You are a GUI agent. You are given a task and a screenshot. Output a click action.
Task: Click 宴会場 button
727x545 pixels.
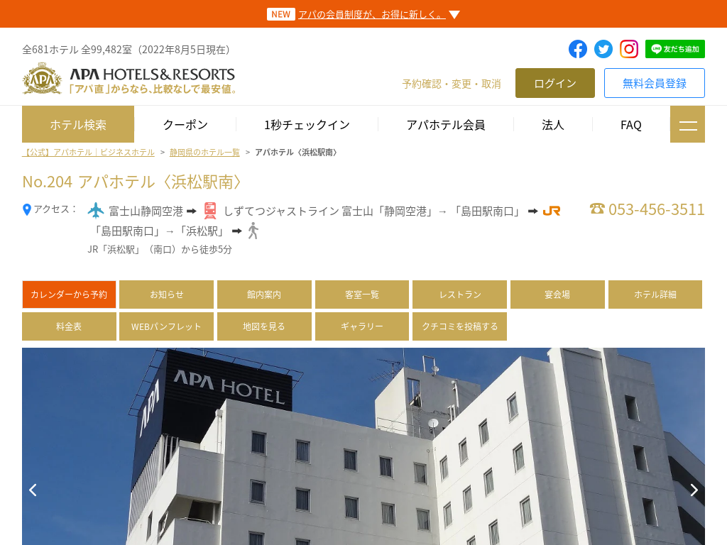(x=557, y=294)
